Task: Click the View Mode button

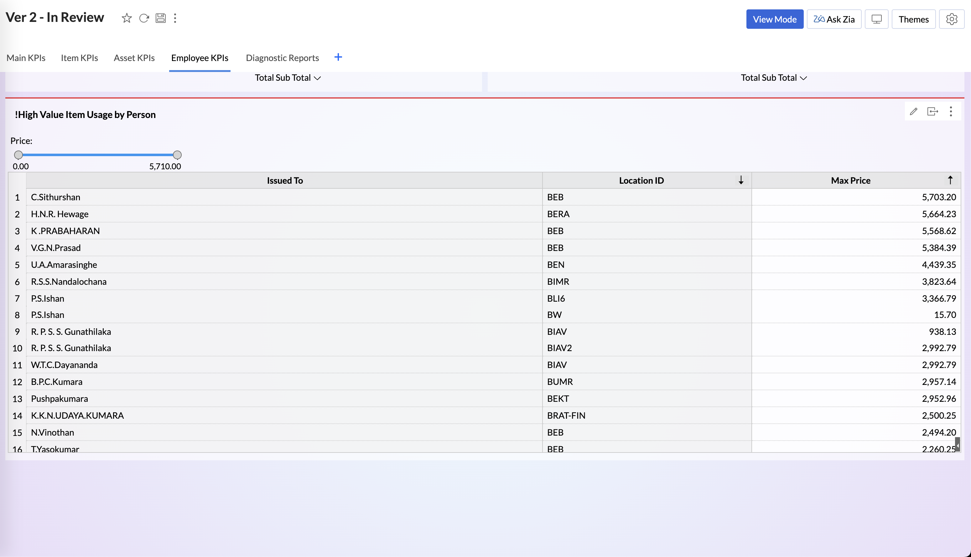Action: 774,19
